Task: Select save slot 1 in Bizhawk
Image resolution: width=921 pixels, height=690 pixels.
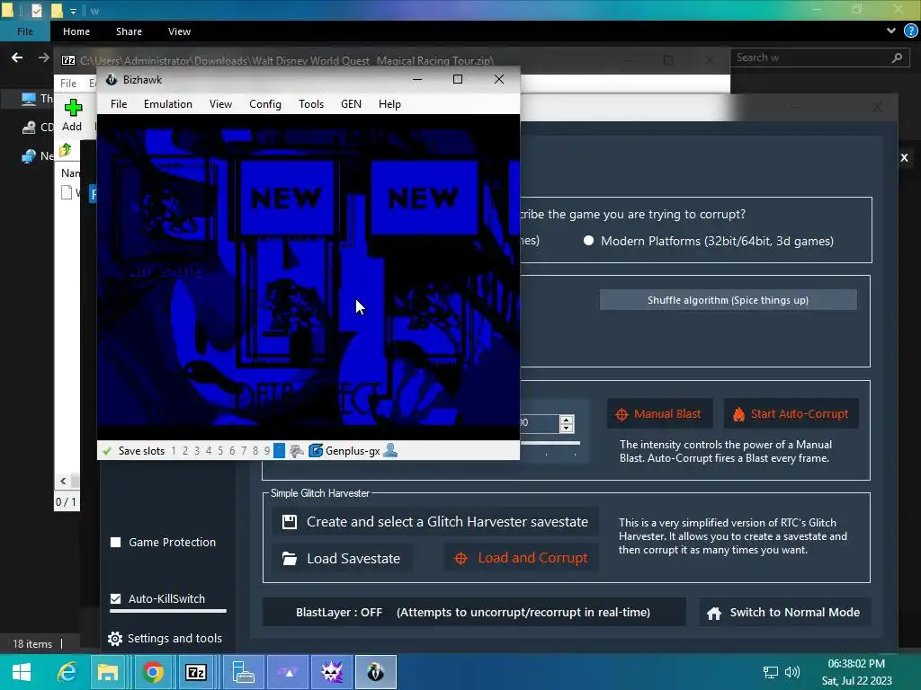Action: 174,451
